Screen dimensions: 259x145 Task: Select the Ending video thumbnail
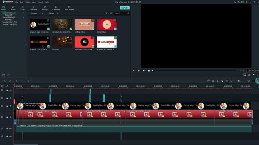click(85, 24)
